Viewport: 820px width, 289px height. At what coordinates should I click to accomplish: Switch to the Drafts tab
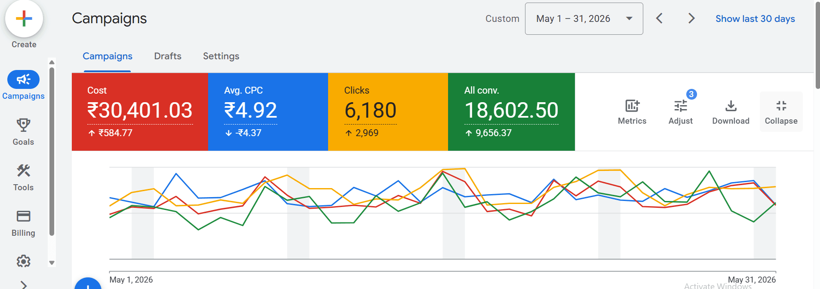[x=168, y=56]
